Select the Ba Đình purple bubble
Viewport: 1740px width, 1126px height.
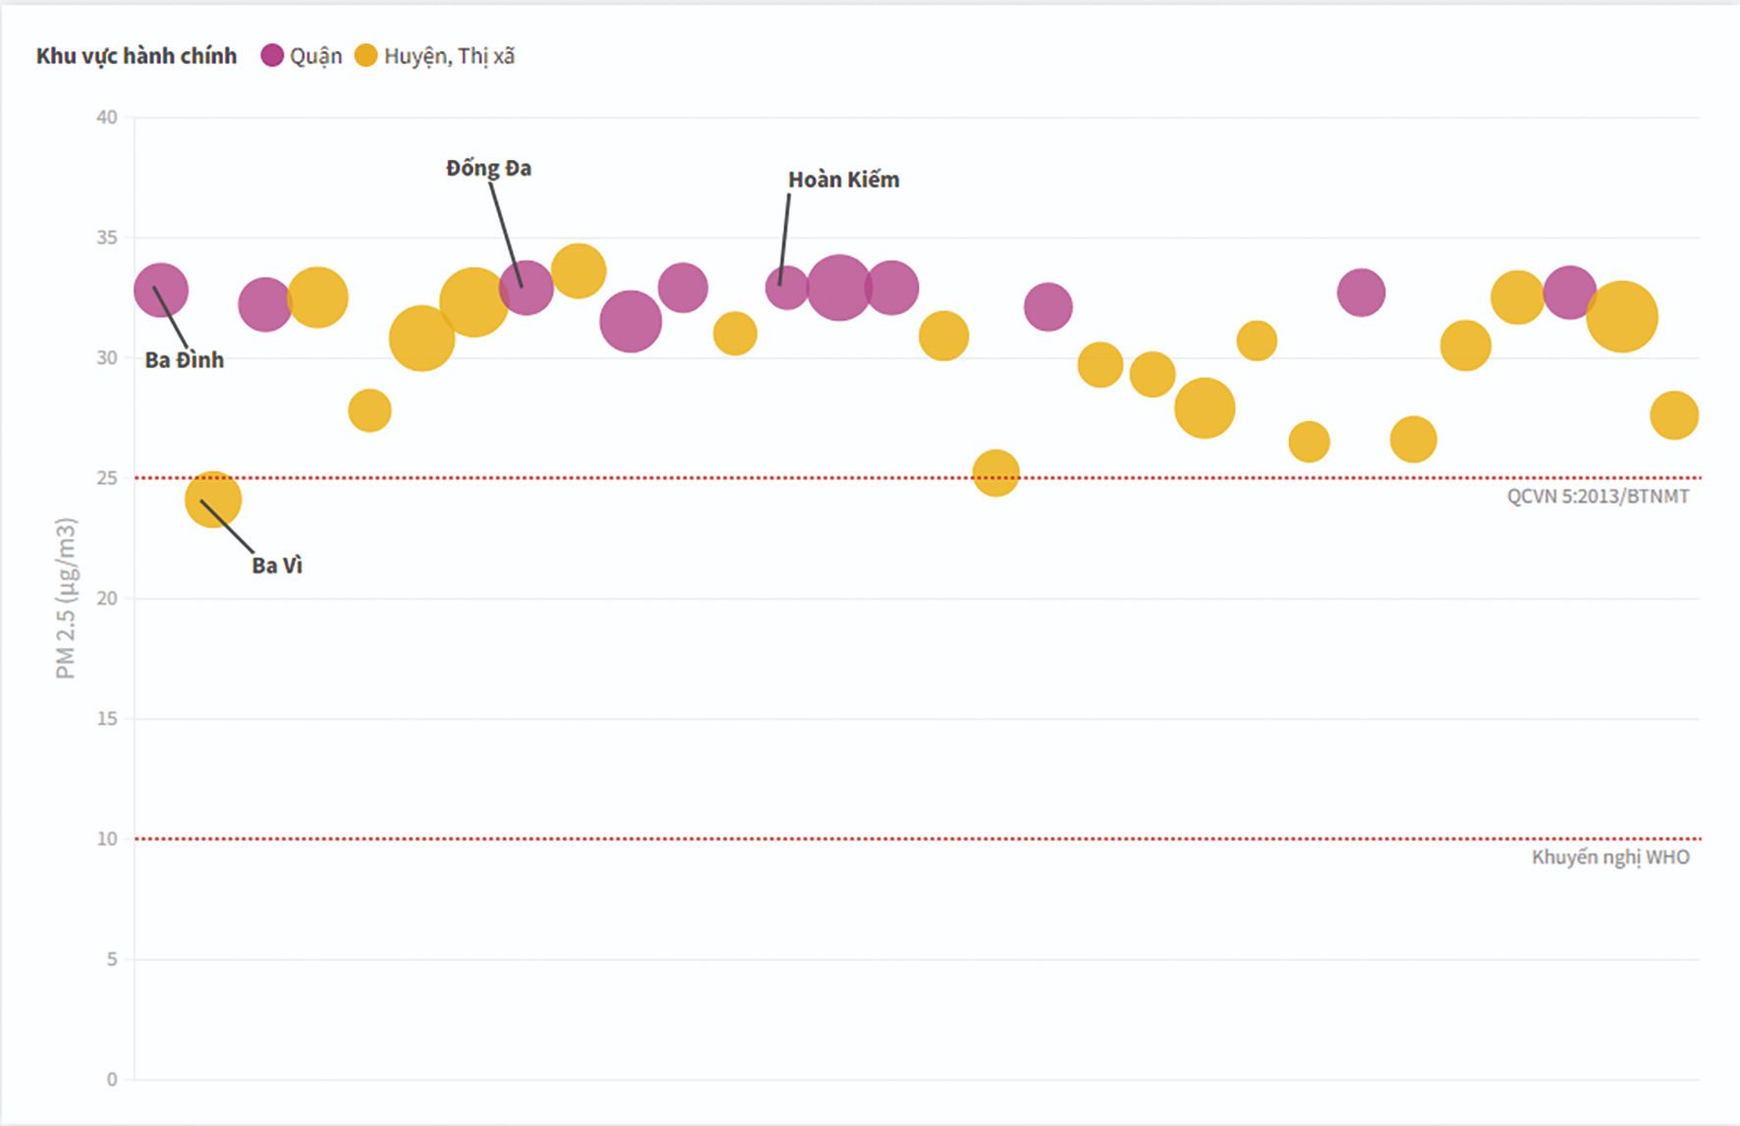161,291
